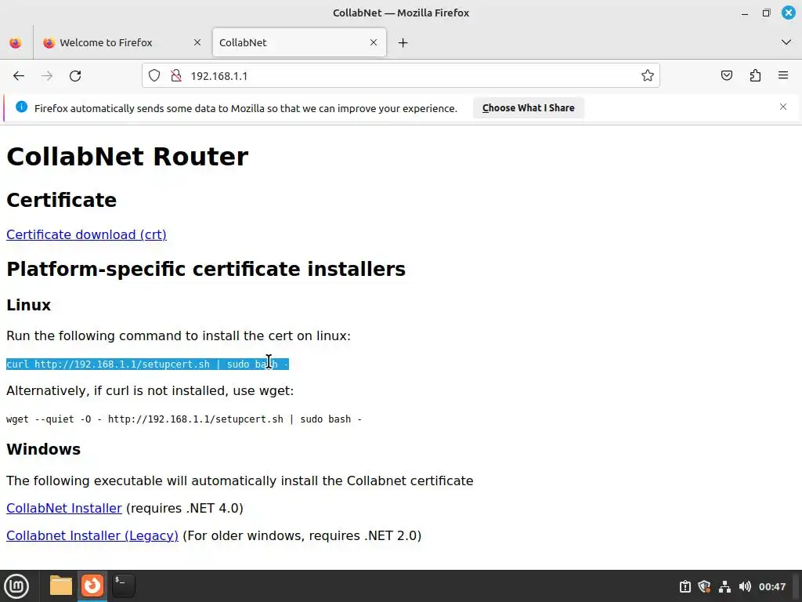Click the Platform-specific certificate installers heading

[x=206, y=270]
